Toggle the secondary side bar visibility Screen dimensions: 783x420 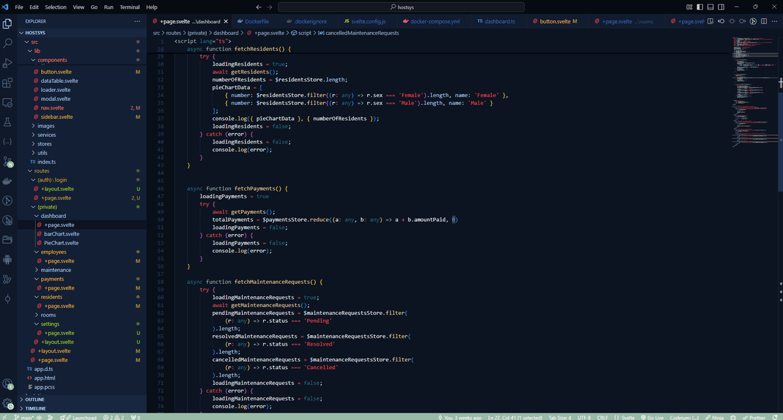(720, 7)
